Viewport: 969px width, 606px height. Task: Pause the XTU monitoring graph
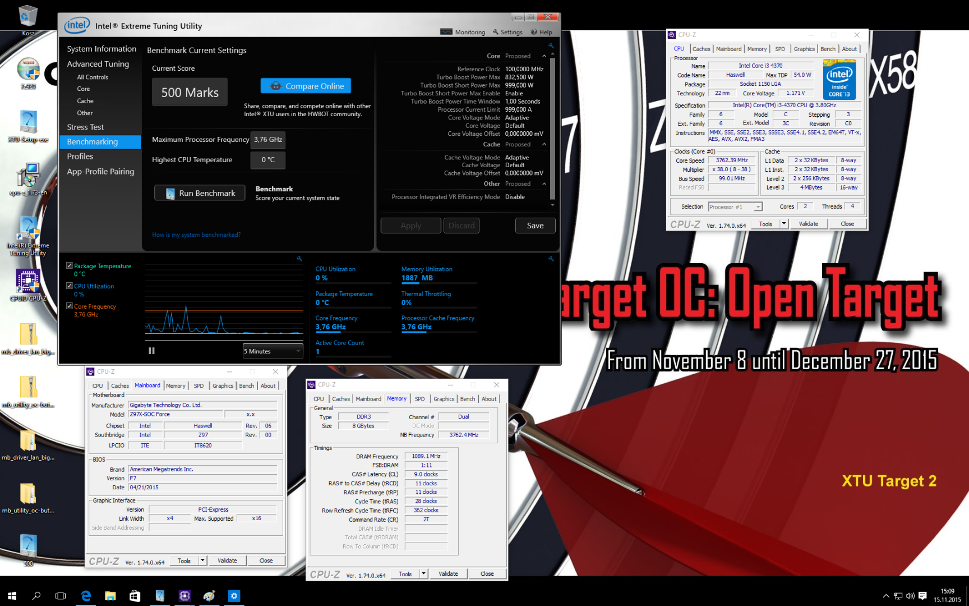click(x=151, y=351)
